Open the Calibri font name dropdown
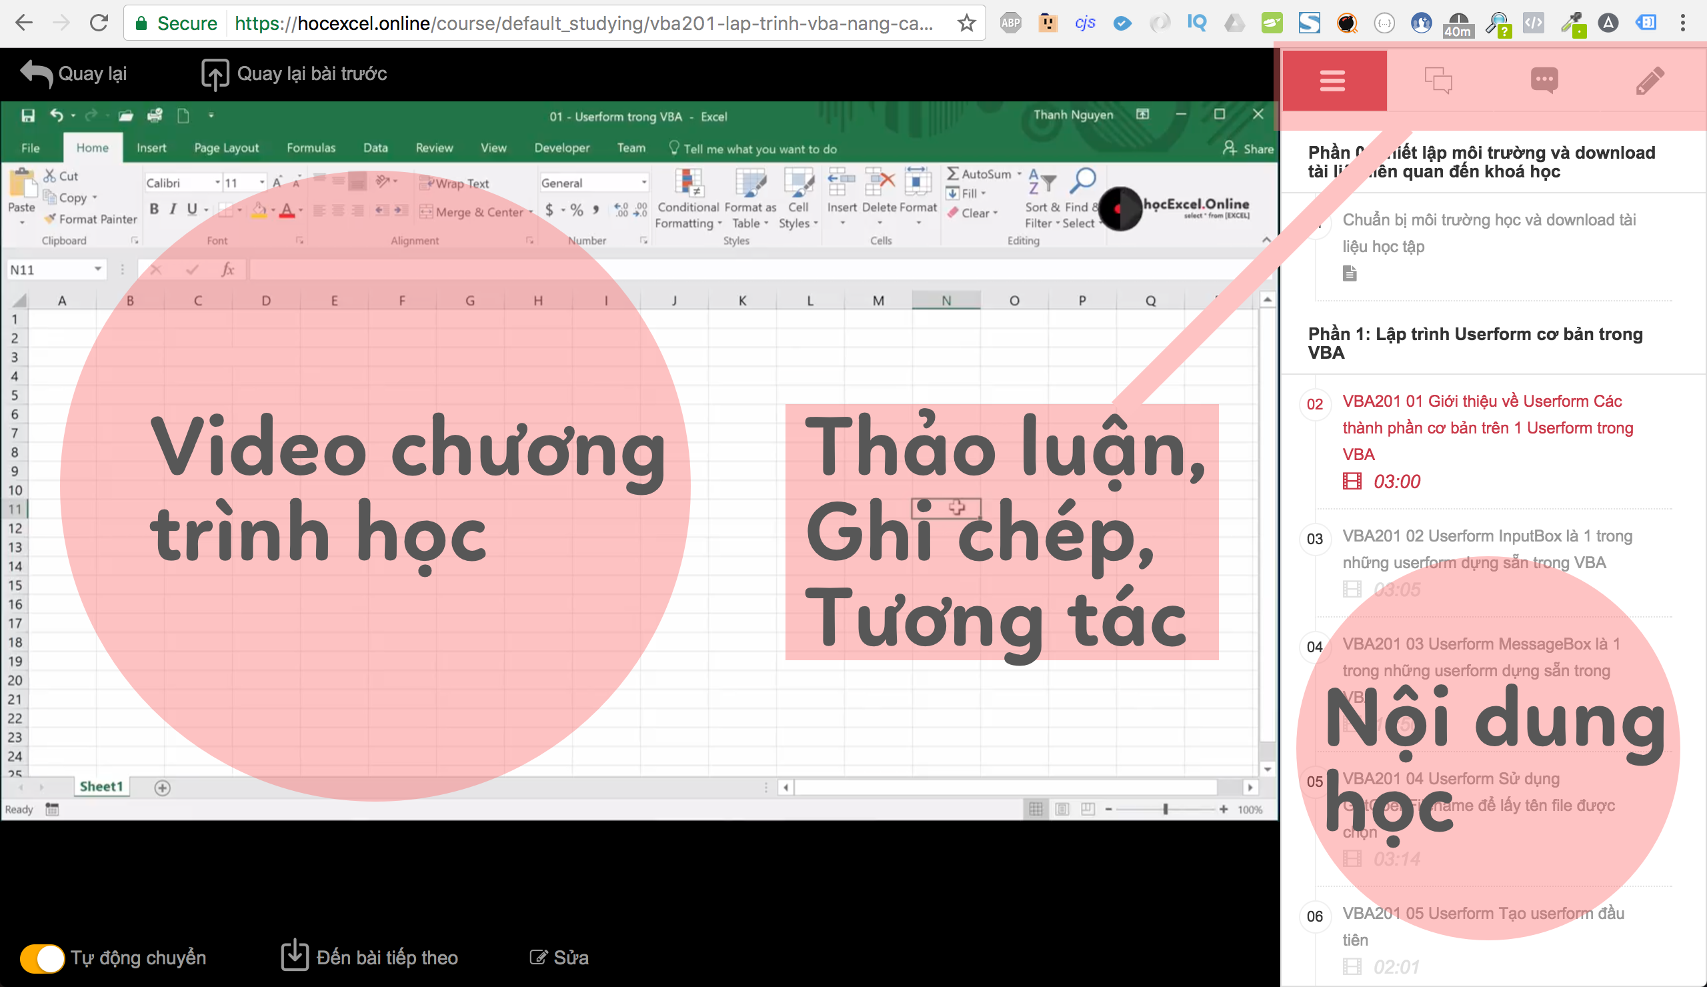This screenshot has width=1707, height=987. pyautogui.click(x=217, y=183)
